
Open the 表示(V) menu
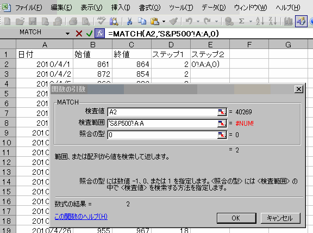click(x=91, y=8)
